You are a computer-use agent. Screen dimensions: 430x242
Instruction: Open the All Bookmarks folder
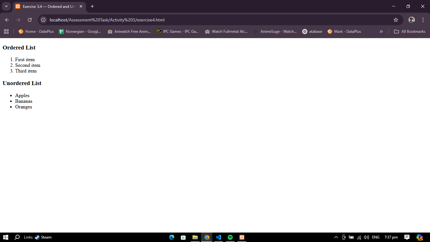409,32
